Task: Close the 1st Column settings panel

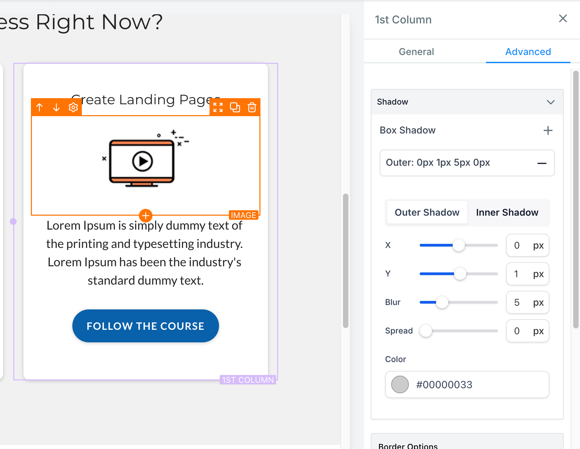Action: coord(563,19)
